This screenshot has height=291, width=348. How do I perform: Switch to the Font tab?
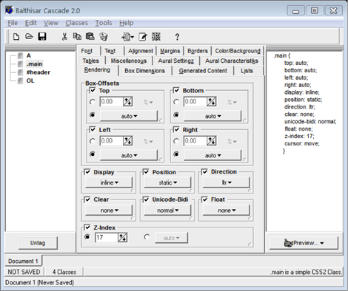tap(87, 51)
